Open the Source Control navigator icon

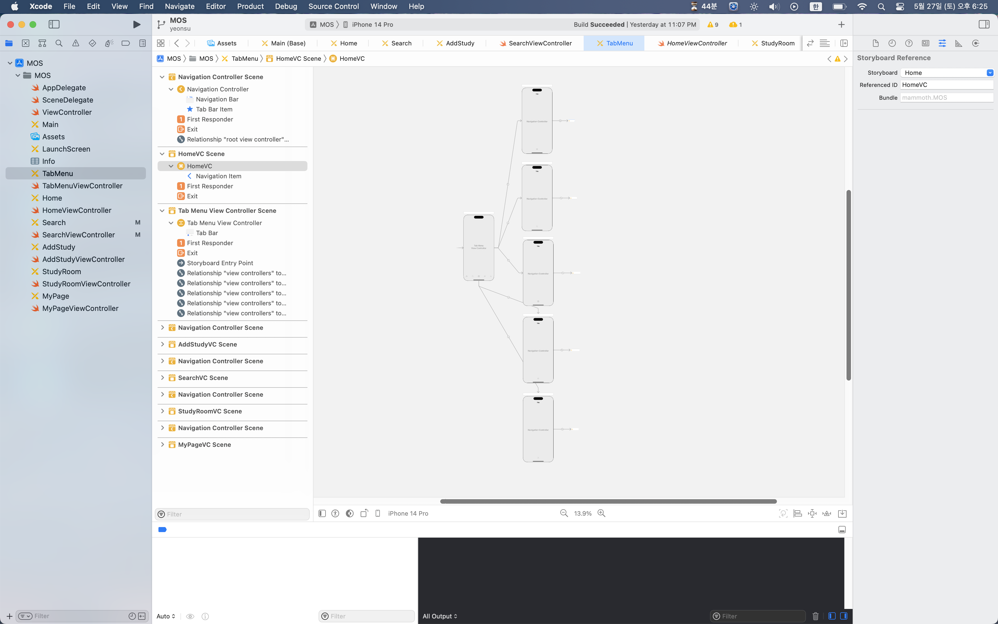click(26, 43)
